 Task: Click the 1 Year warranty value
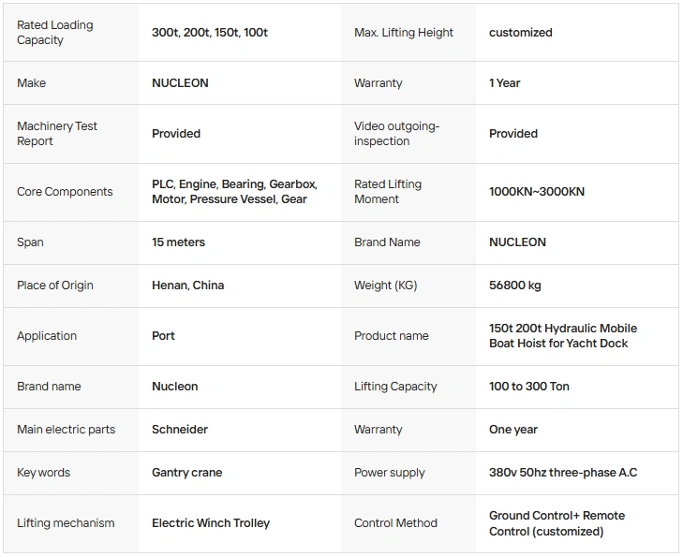[504, 82]
